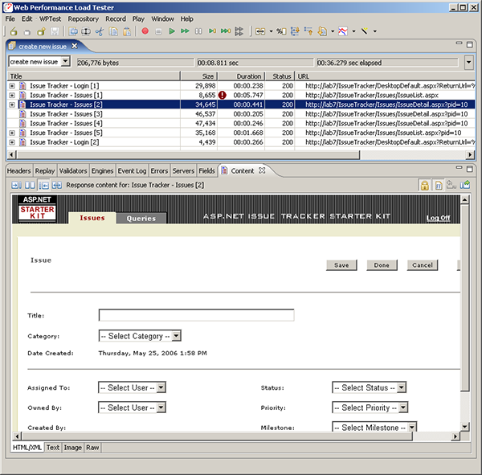The width and height of the screenshot is (482, 475).
Task: Click the tree with orange down-arrow icon
Action: point(295,31)
